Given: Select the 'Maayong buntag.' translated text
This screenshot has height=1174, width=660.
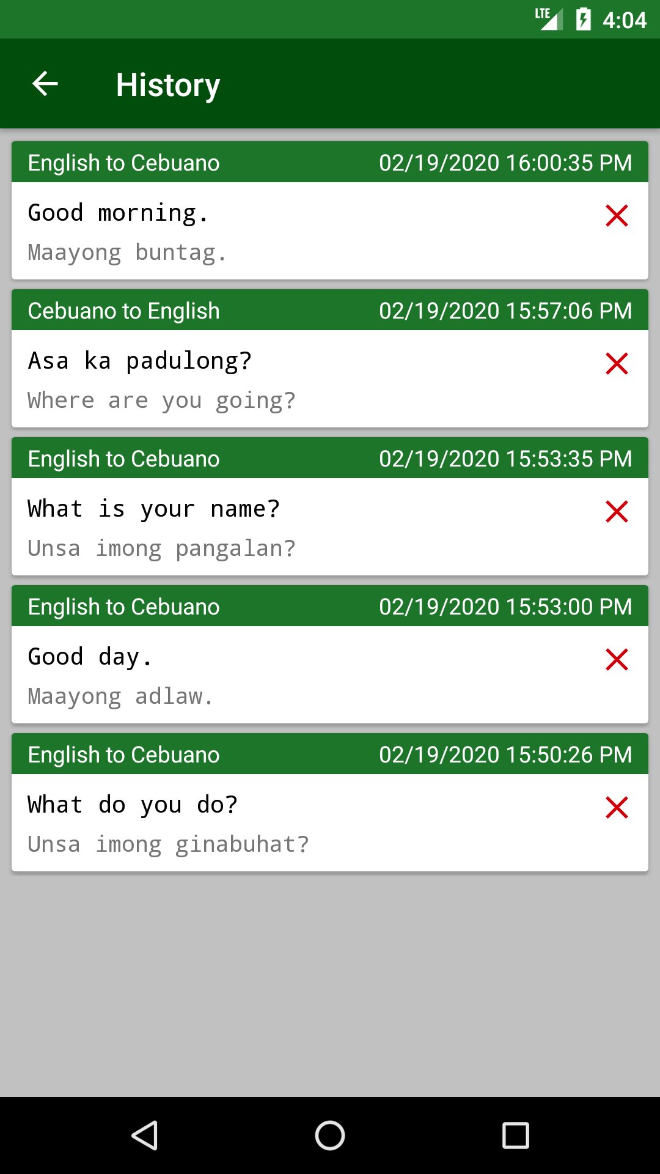Looking at the screenshot, I should point(127,253).
